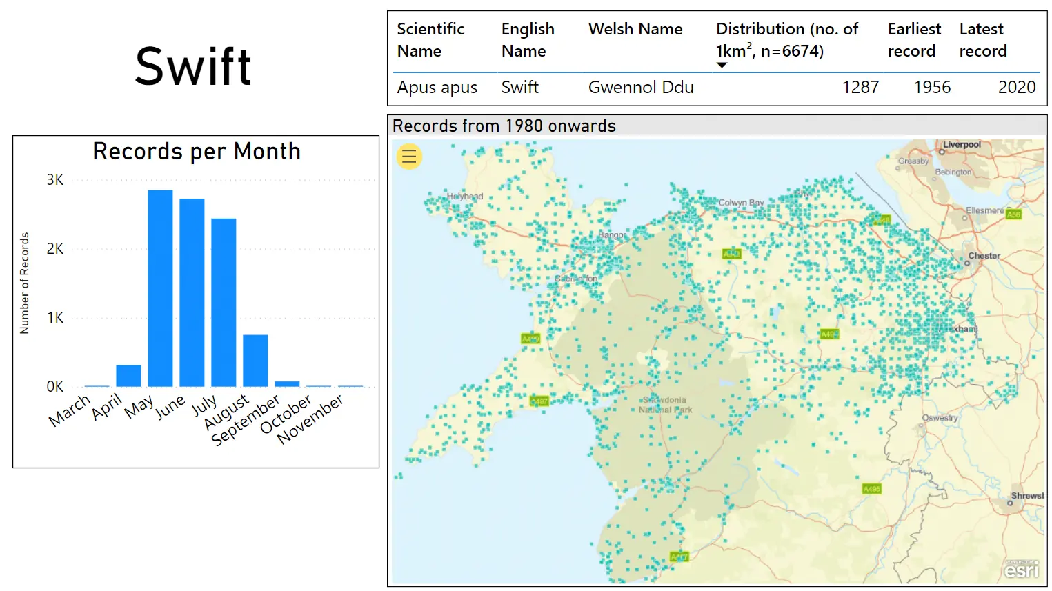Select the Apus apus table cell

(437, 88)
